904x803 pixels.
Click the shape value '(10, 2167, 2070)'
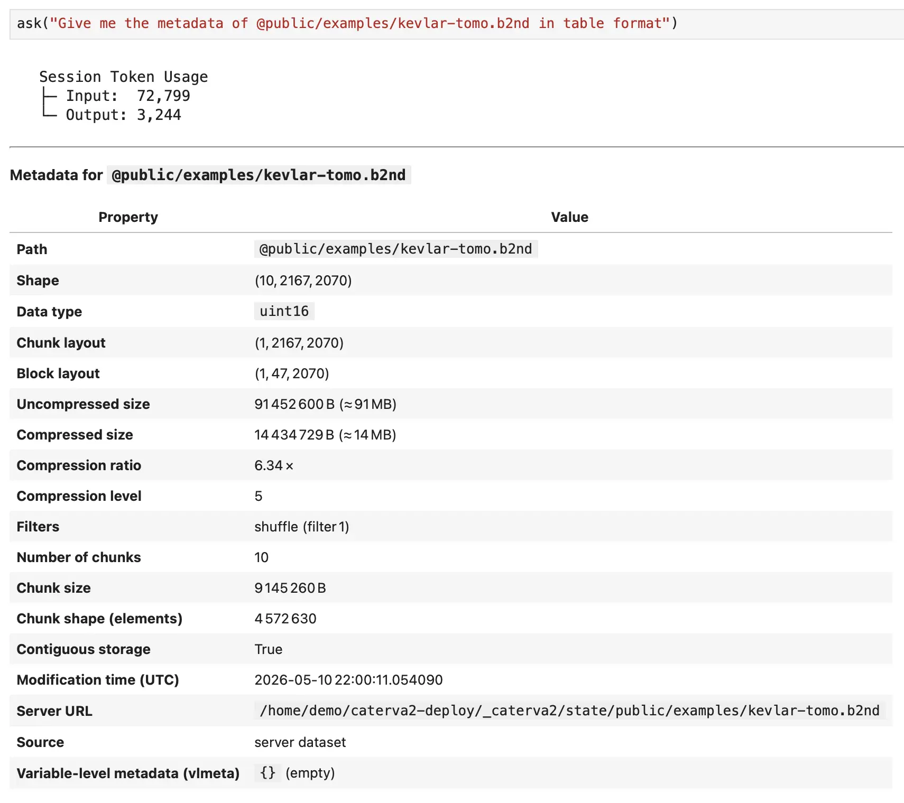(x=303, y=281)
